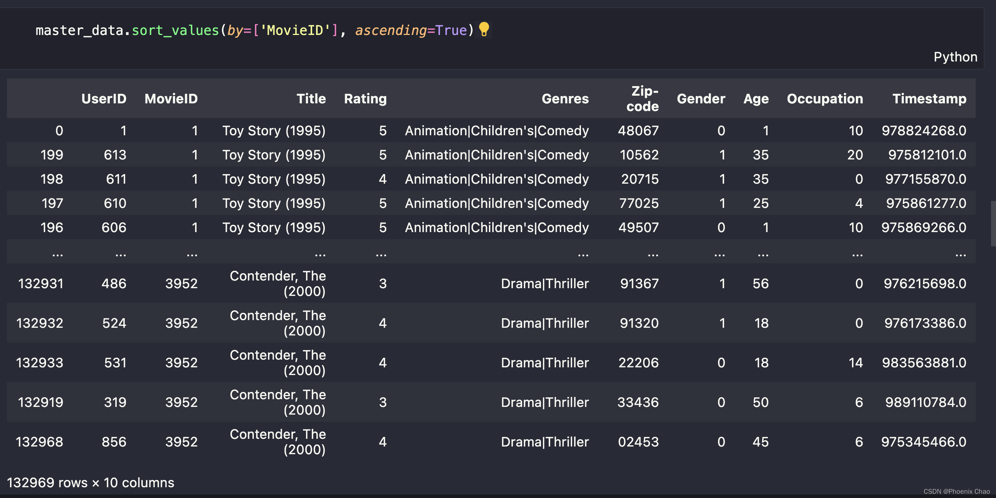Click the UserID column header
Image resolution: width=996 pixels, height=498 pixels.
(x=104, y=99)
